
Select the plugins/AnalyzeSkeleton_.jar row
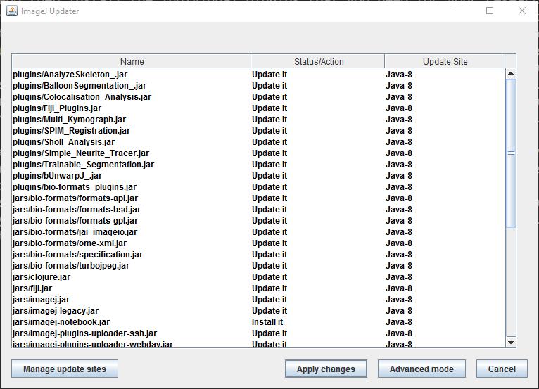pos(80,75)
